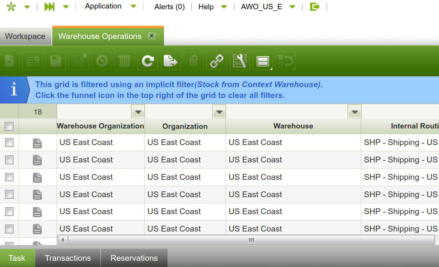Click the green asterisk home icon

[x=11, y=7]
